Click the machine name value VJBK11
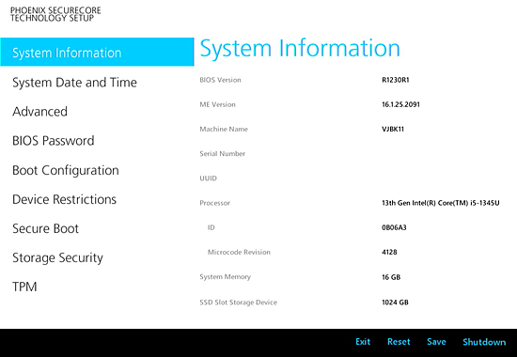This screenshot has width=517, height=357. point(393,129)
